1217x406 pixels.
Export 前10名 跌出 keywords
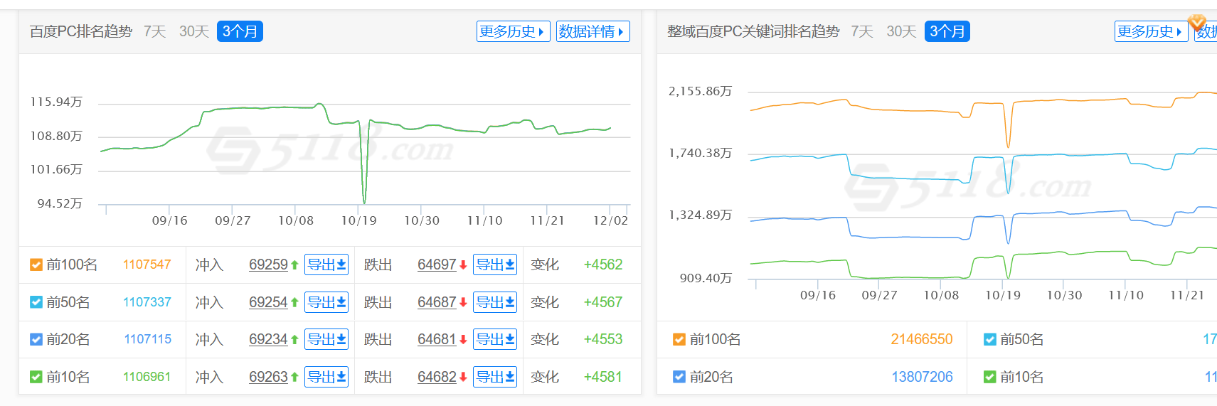pos(495,377)
